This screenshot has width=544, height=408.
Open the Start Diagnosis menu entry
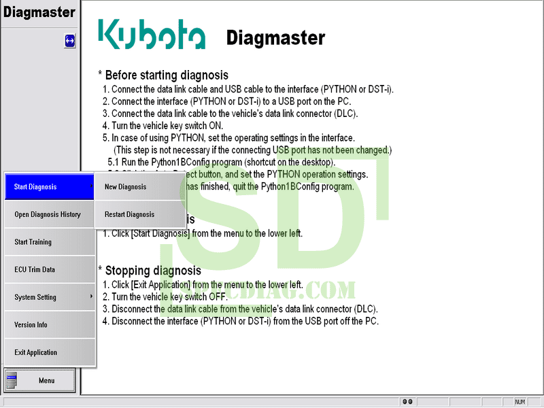pyautogui.click(x=49, y=186)
